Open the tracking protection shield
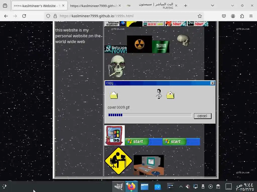 tap(48, 16)
